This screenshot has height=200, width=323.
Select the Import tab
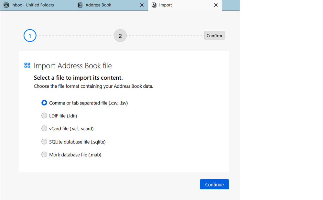click(x=185, y=5)
